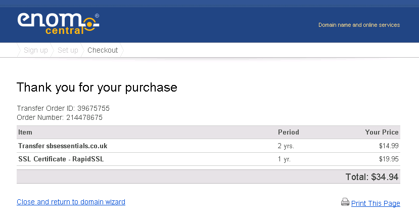The image size is (419, 218).
Task: Click the Transfer Order ID number
Action: pyautogui.click(x=93, y=108)
